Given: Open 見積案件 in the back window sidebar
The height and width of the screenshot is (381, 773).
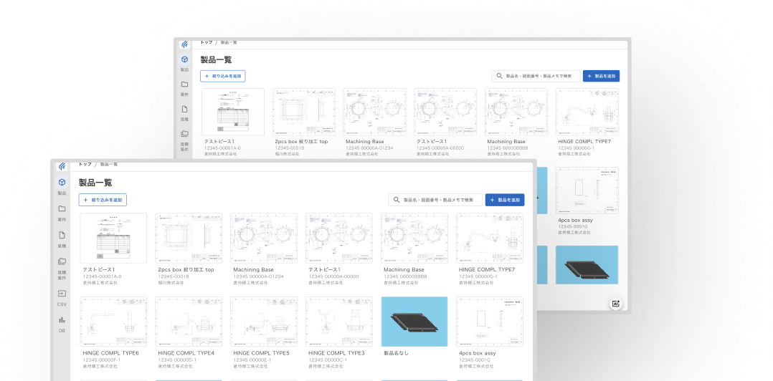Looking at the screenshot, I should coord(184,140).
